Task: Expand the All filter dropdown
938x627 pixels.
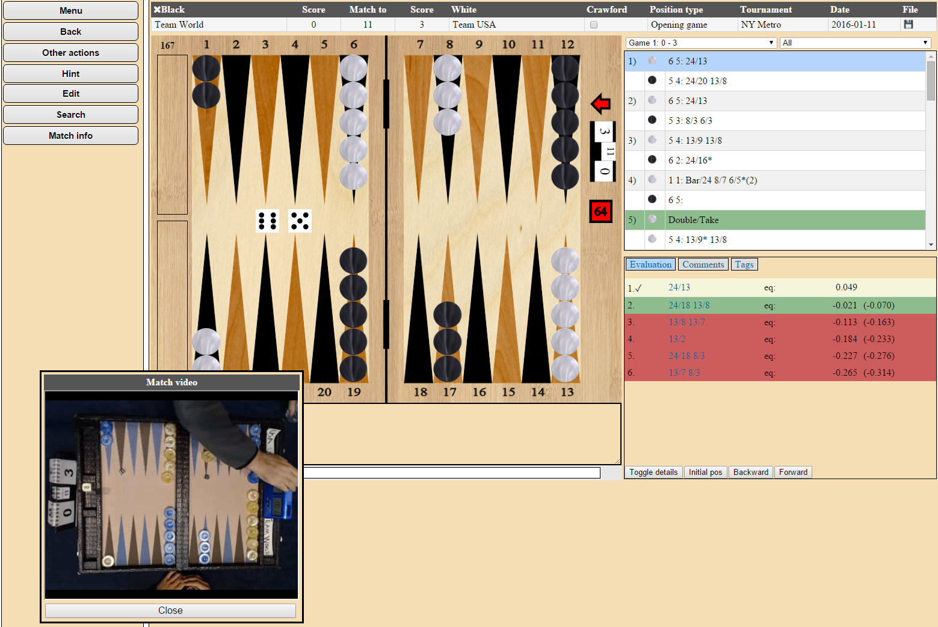Action: (x=854, y=43)
